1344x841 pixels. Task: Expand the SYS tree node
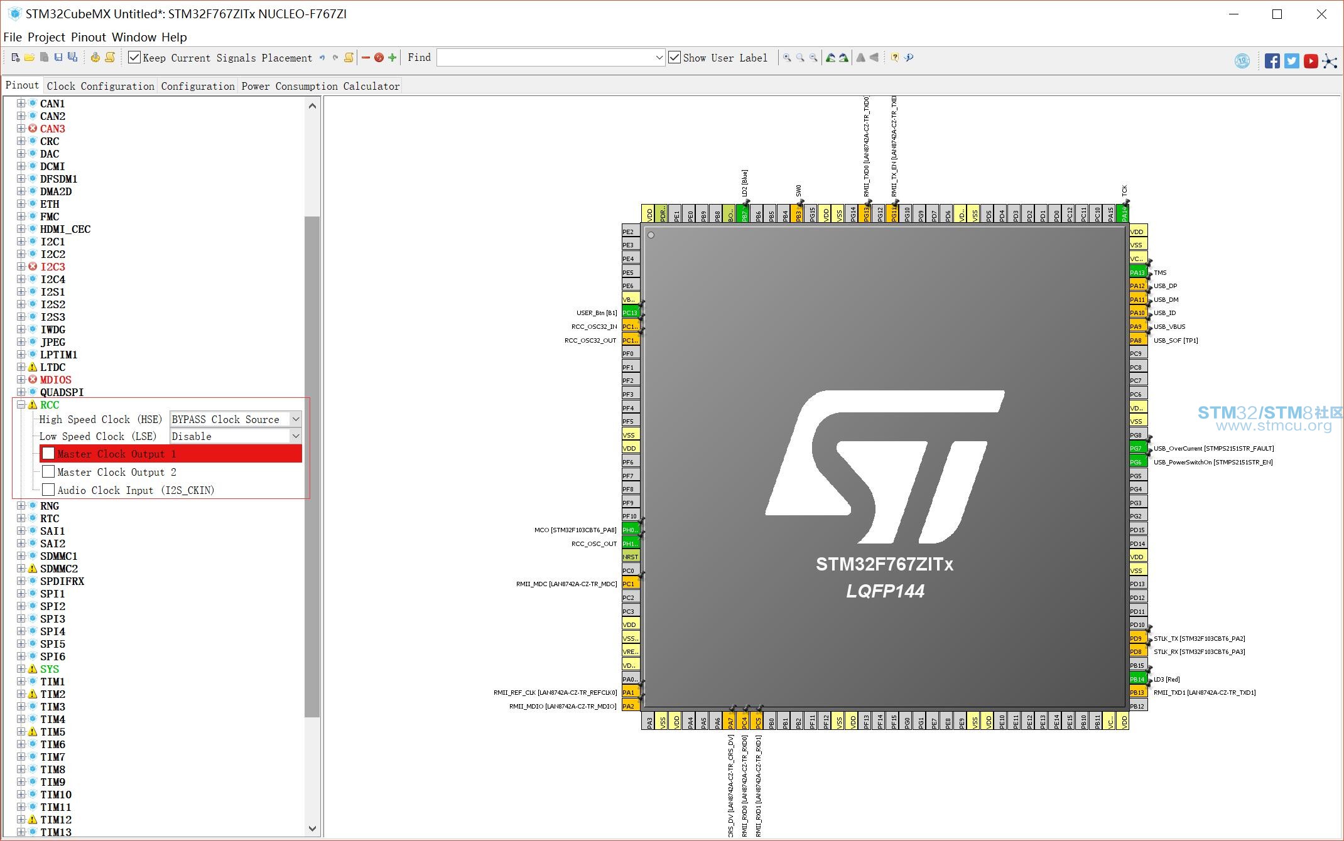[21, 669]
